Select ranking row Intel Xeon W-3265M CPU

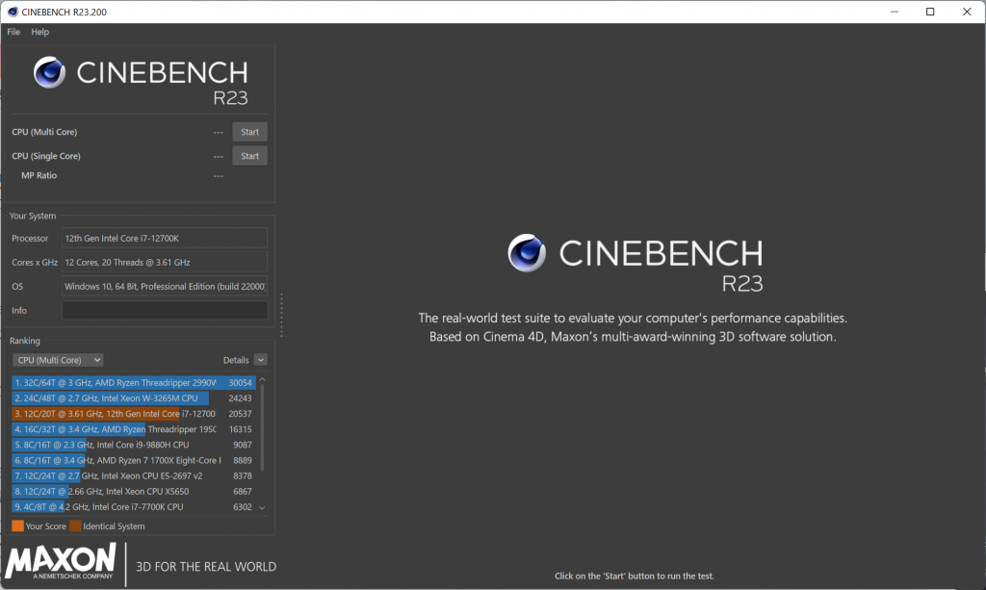pyautogui.click(x=133, y=398)
